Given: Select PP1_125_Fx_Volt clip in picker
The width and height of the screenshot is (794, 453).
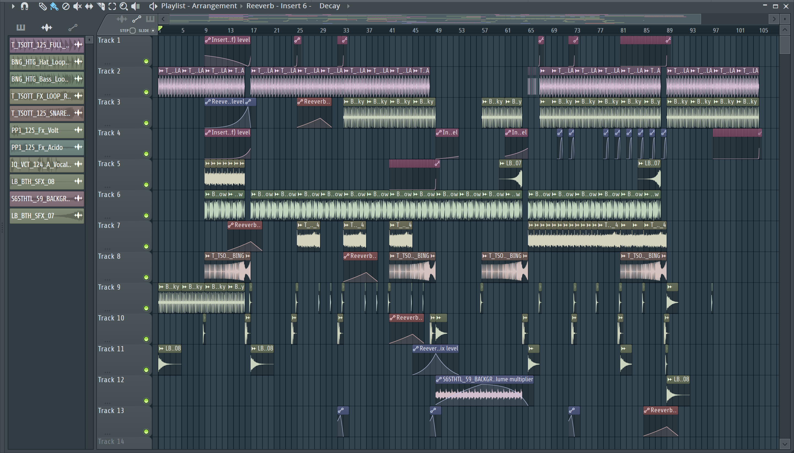Looking at the screenshot, I should click(x=47, y=130).
